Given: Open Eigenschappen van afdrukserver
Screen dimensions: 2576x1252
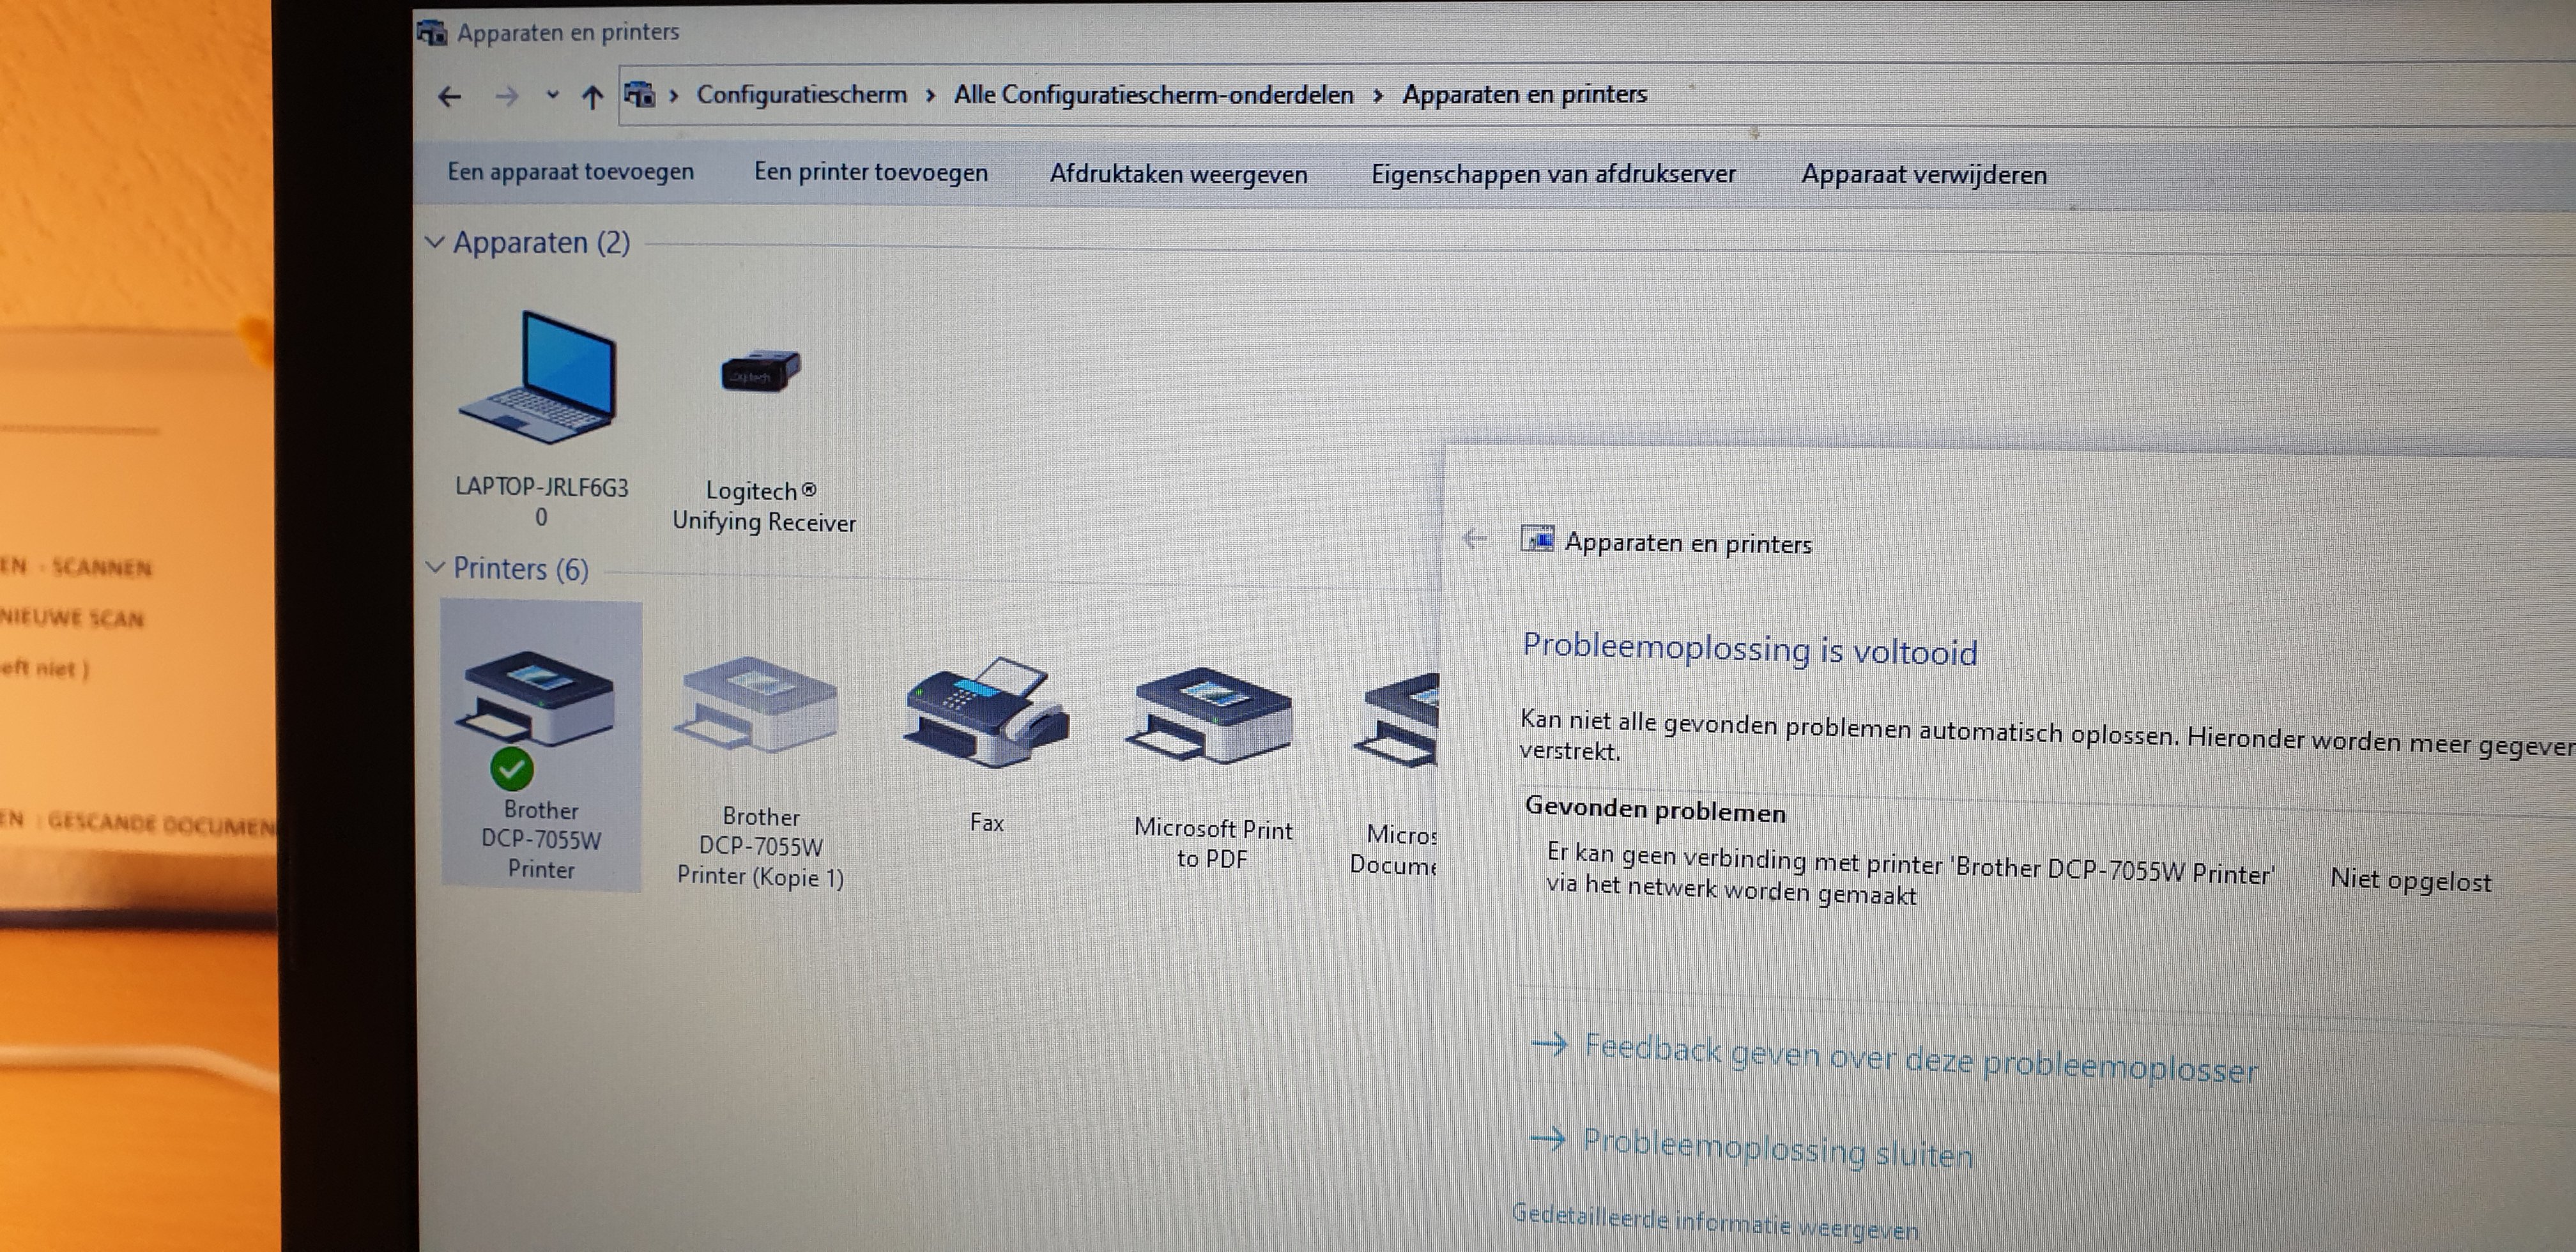Looking at the screenshot, I should click(1553, 174).
